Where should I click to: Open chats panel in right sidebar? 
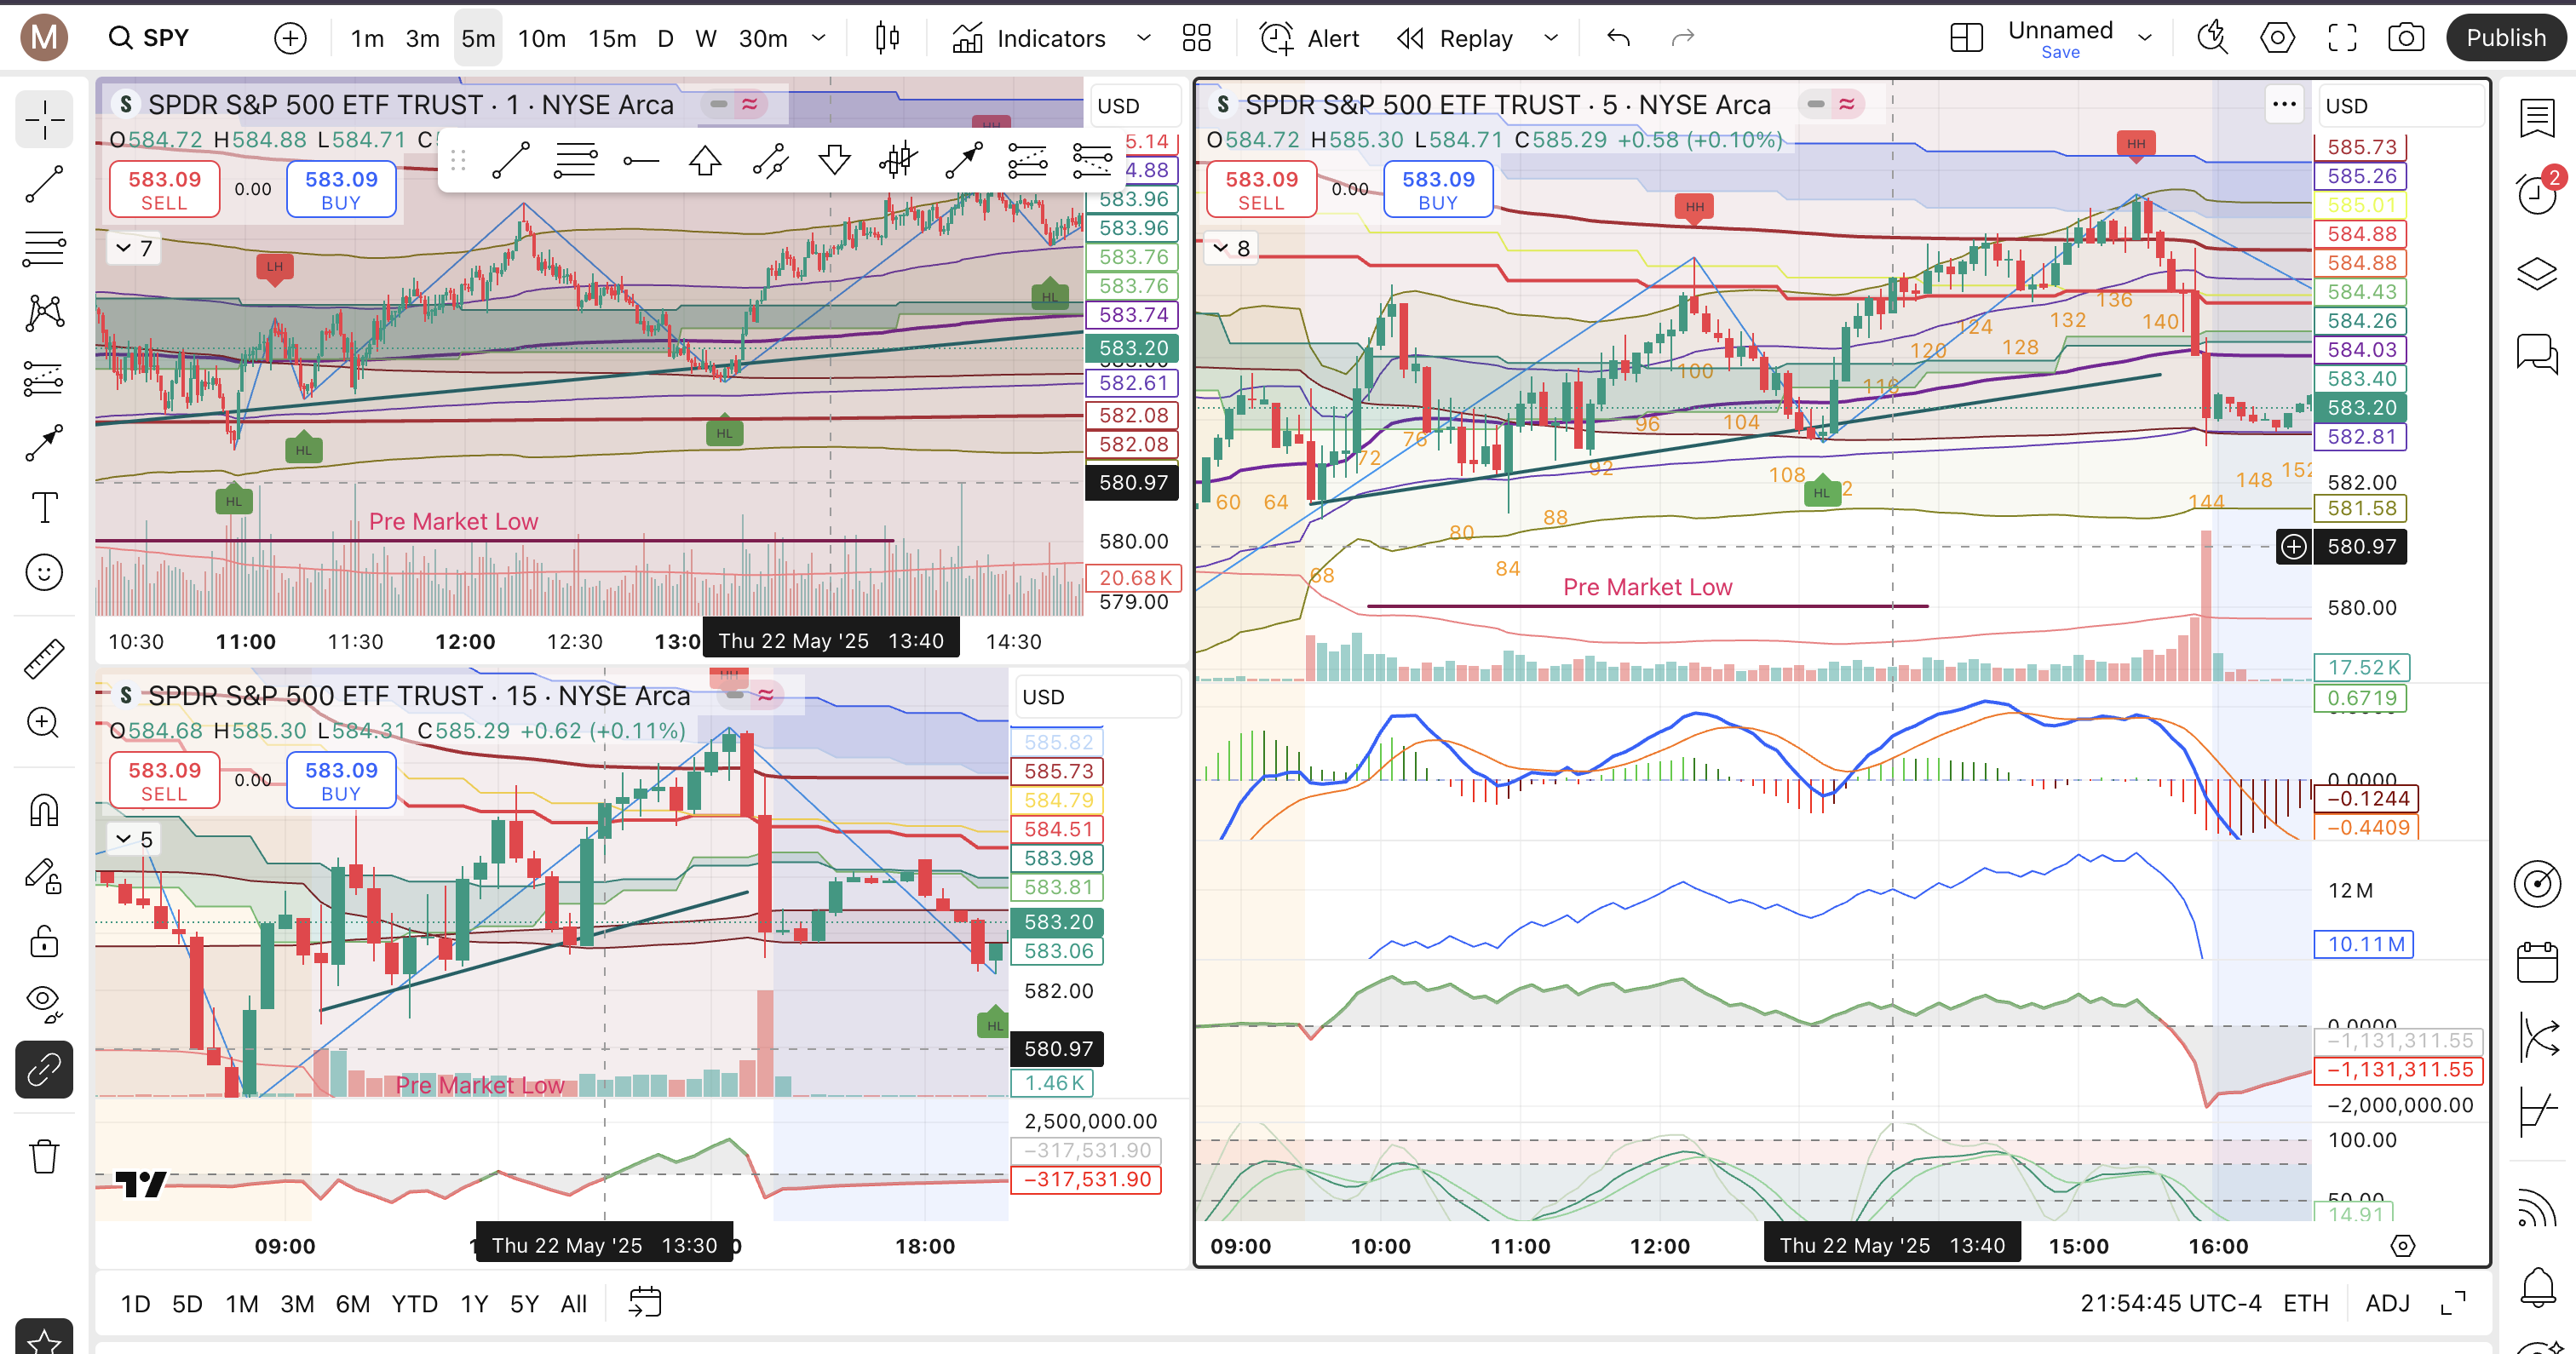tap(2537, 353)
